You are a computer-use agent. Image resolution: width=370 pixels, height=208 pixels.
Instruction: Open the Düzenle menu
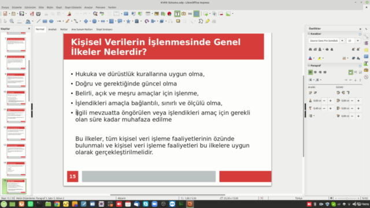tap(17, 8)
